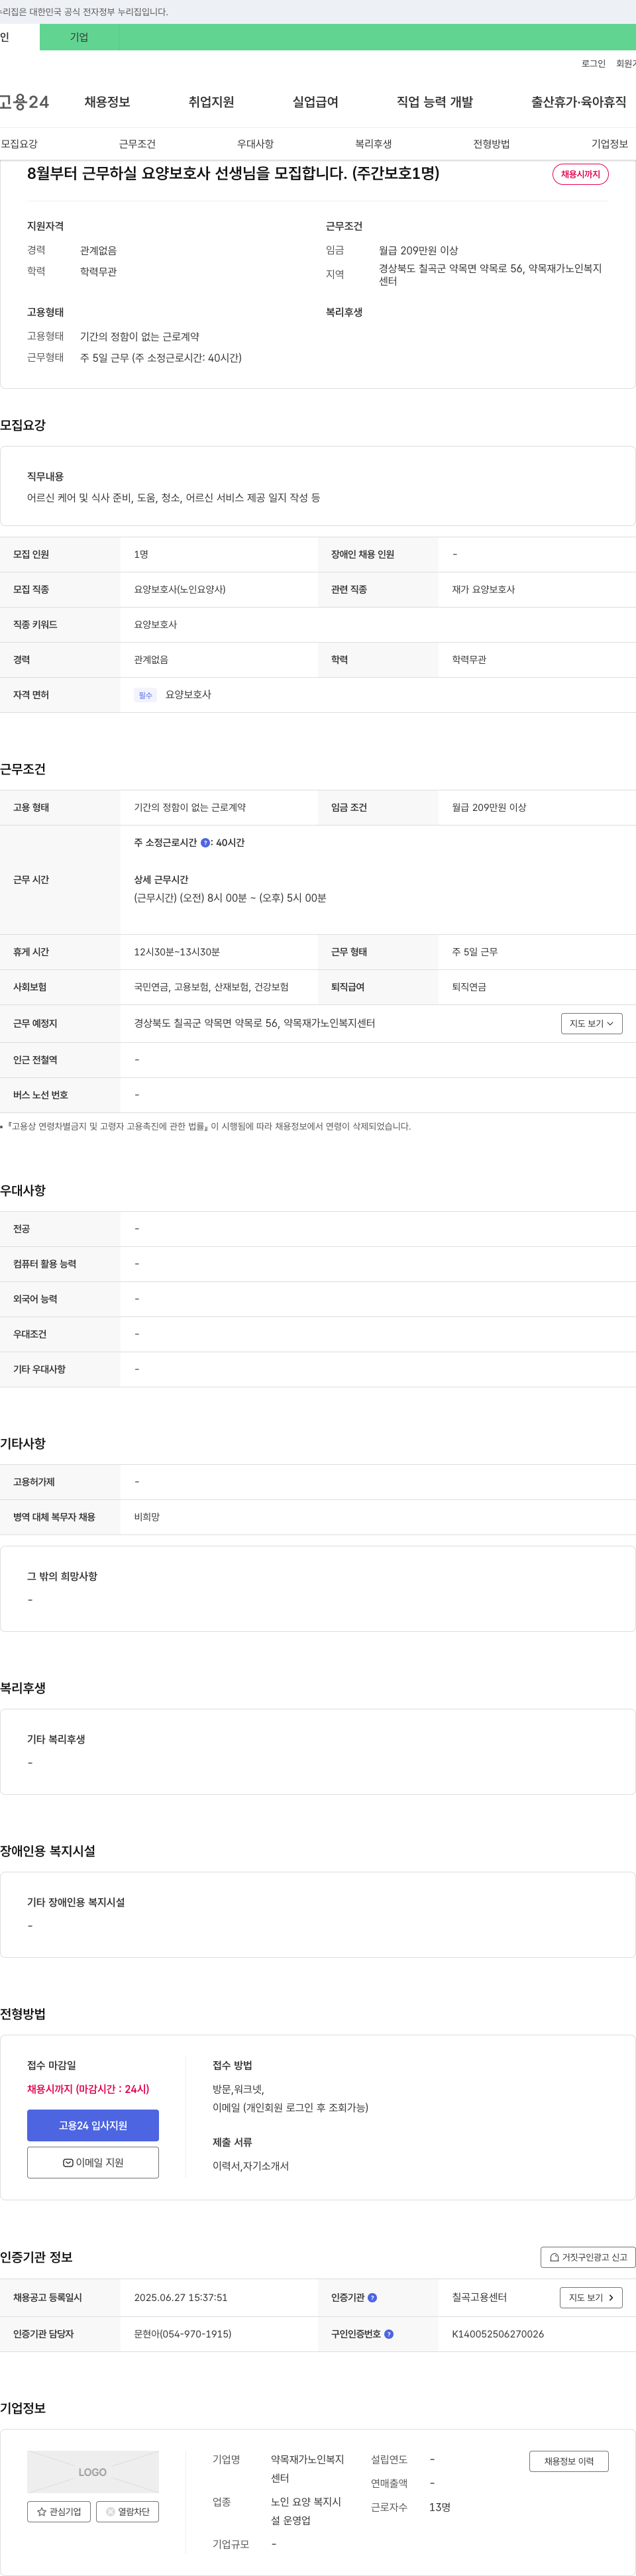Viewport: 636px width, 2576px height.
Task: Click the 채용시까지 (마감시간 : 24시) deadline text
Action: [88, 2089]
